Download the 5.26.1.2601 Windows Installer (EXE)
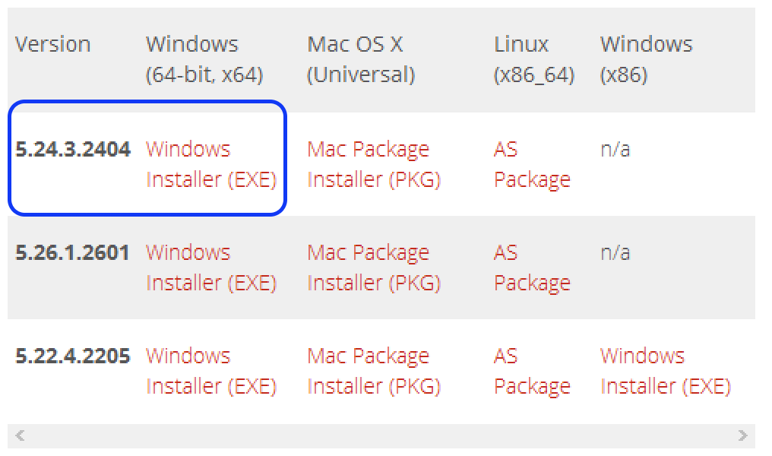 pos(210,268)
